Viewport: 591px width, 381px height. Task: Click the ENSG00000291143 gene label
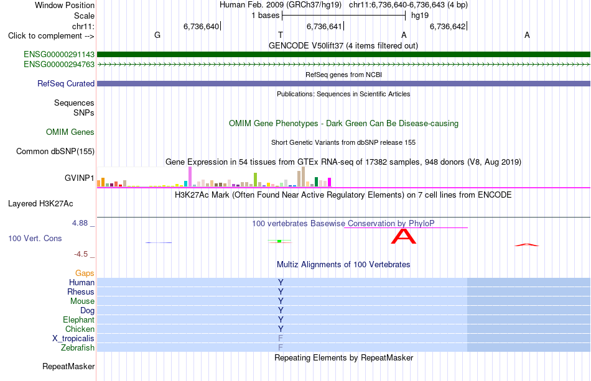[59, 55]
